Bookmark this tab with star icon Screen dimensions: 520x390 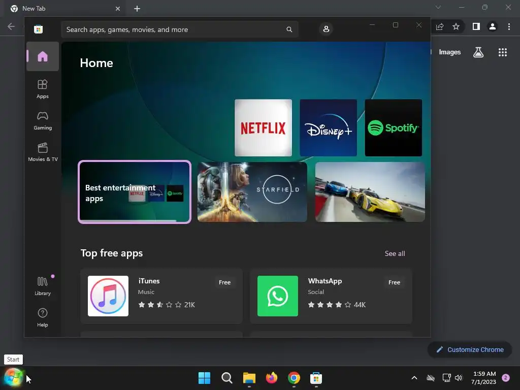tap(456, 26)
